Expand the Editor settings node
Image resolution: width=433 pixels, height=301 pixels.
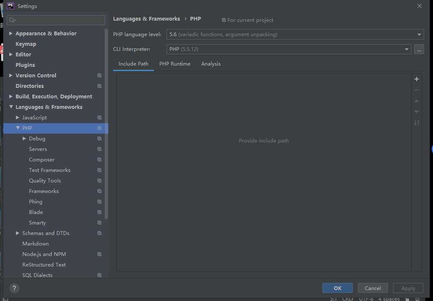pos(11,54)
